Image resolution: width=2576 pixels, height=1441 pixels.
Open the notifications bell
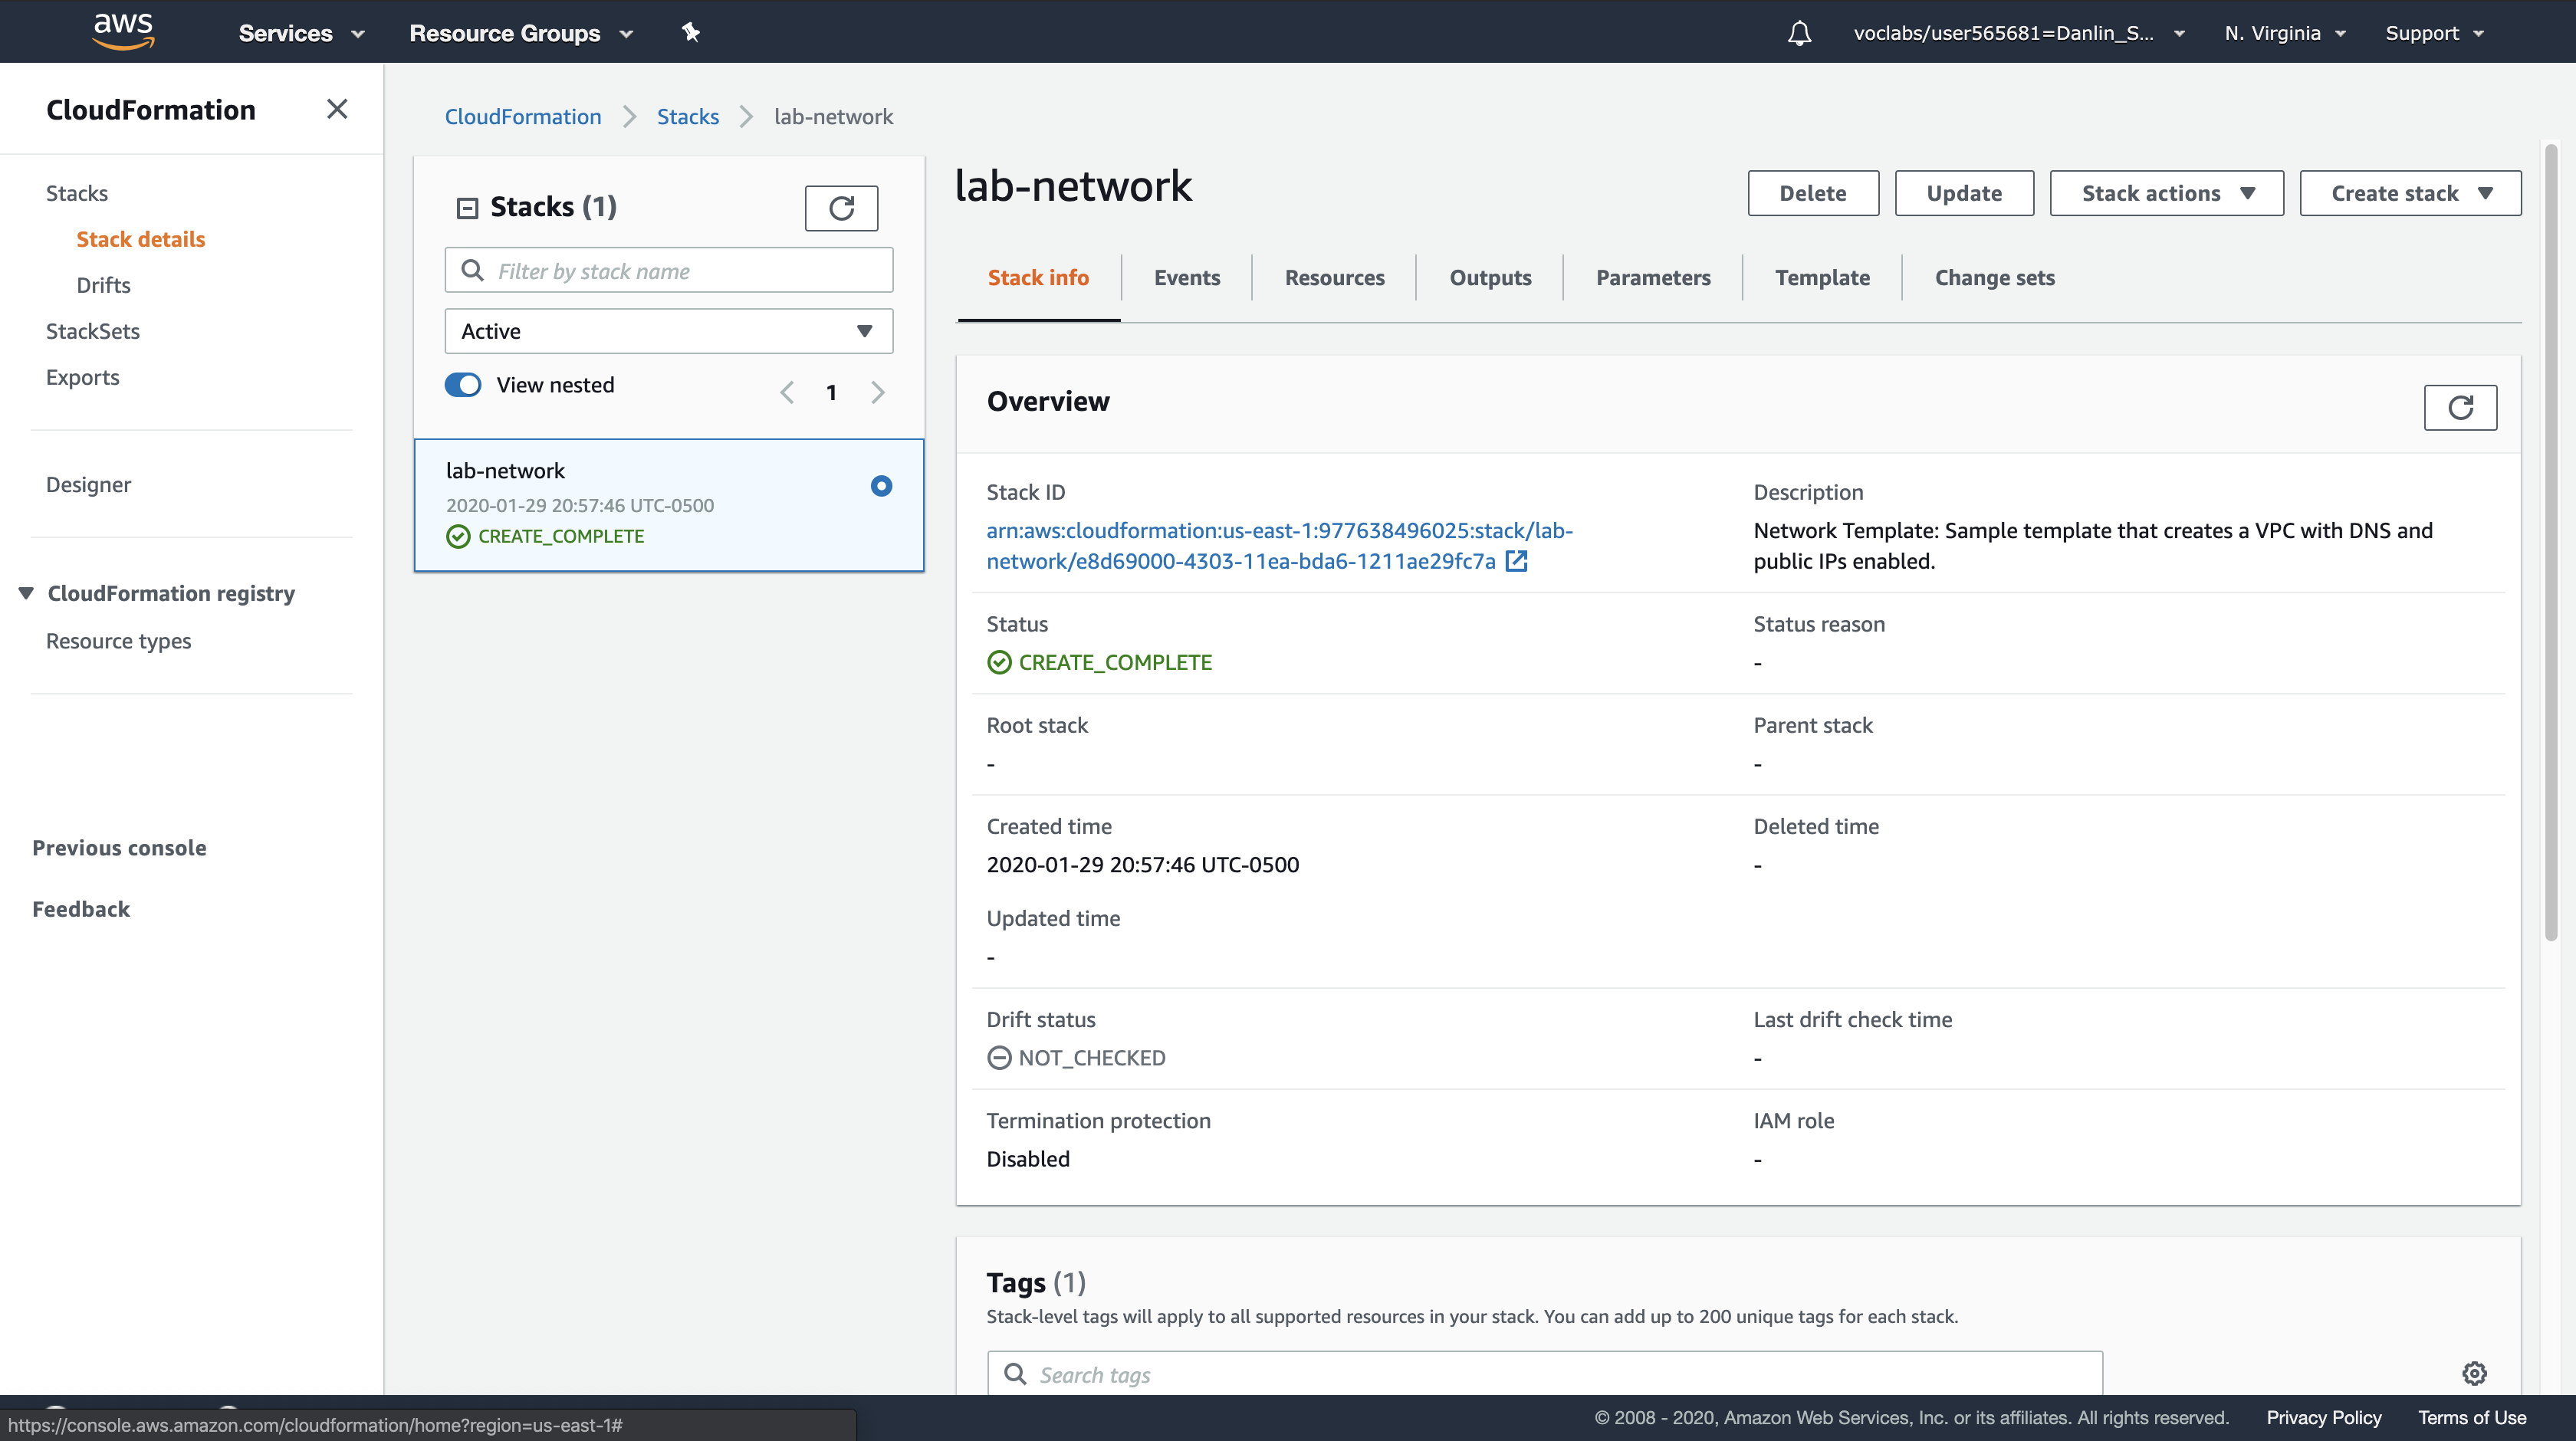[1799, 33]
